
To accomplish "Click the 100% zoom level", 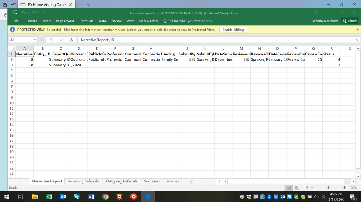I will pyautogui.click(x=353, y=188).
